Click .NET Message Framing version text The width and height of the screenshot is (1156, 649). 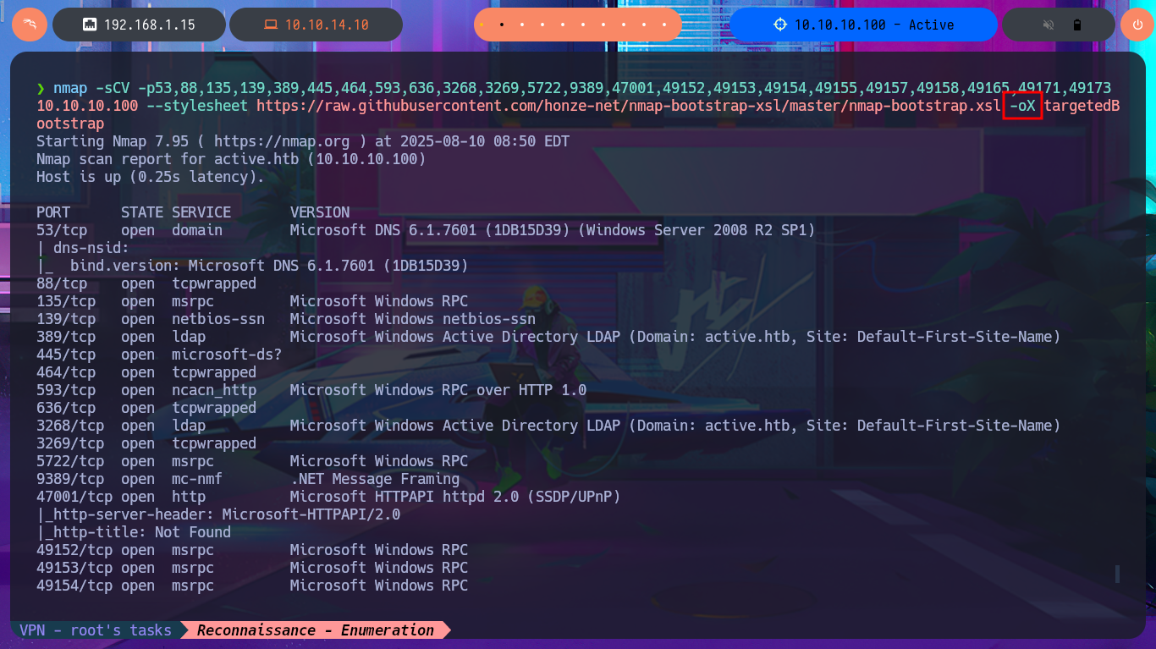375,479
